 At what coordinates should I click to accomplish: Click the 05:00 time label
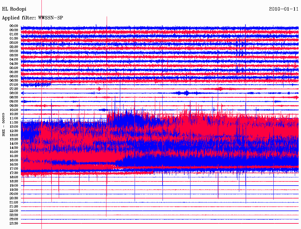[x=14, y=68]
